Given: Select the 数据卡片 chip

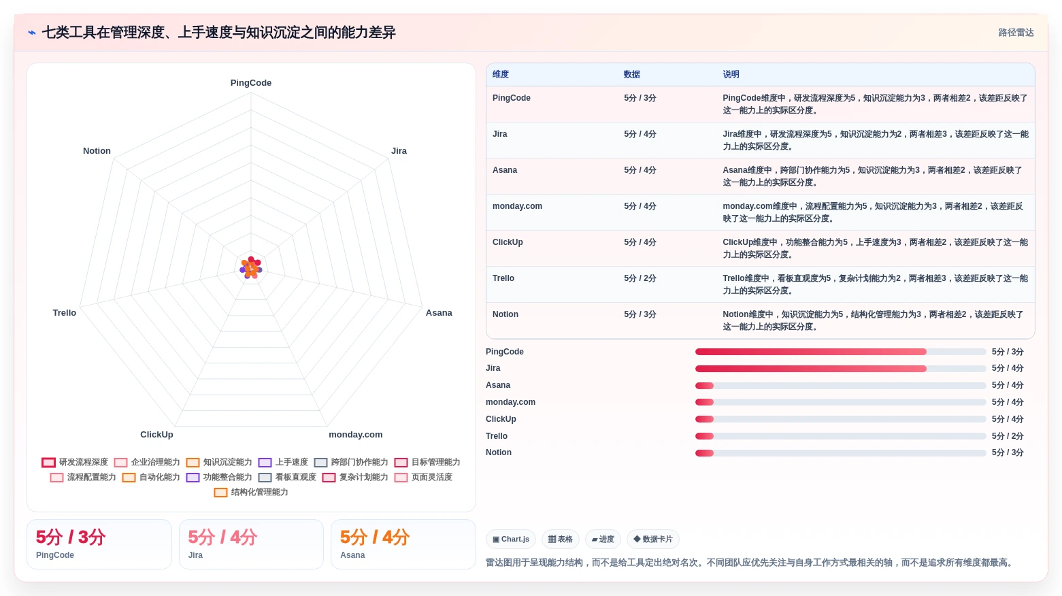Looking at the screenshot, I should (x=653, y=540).
